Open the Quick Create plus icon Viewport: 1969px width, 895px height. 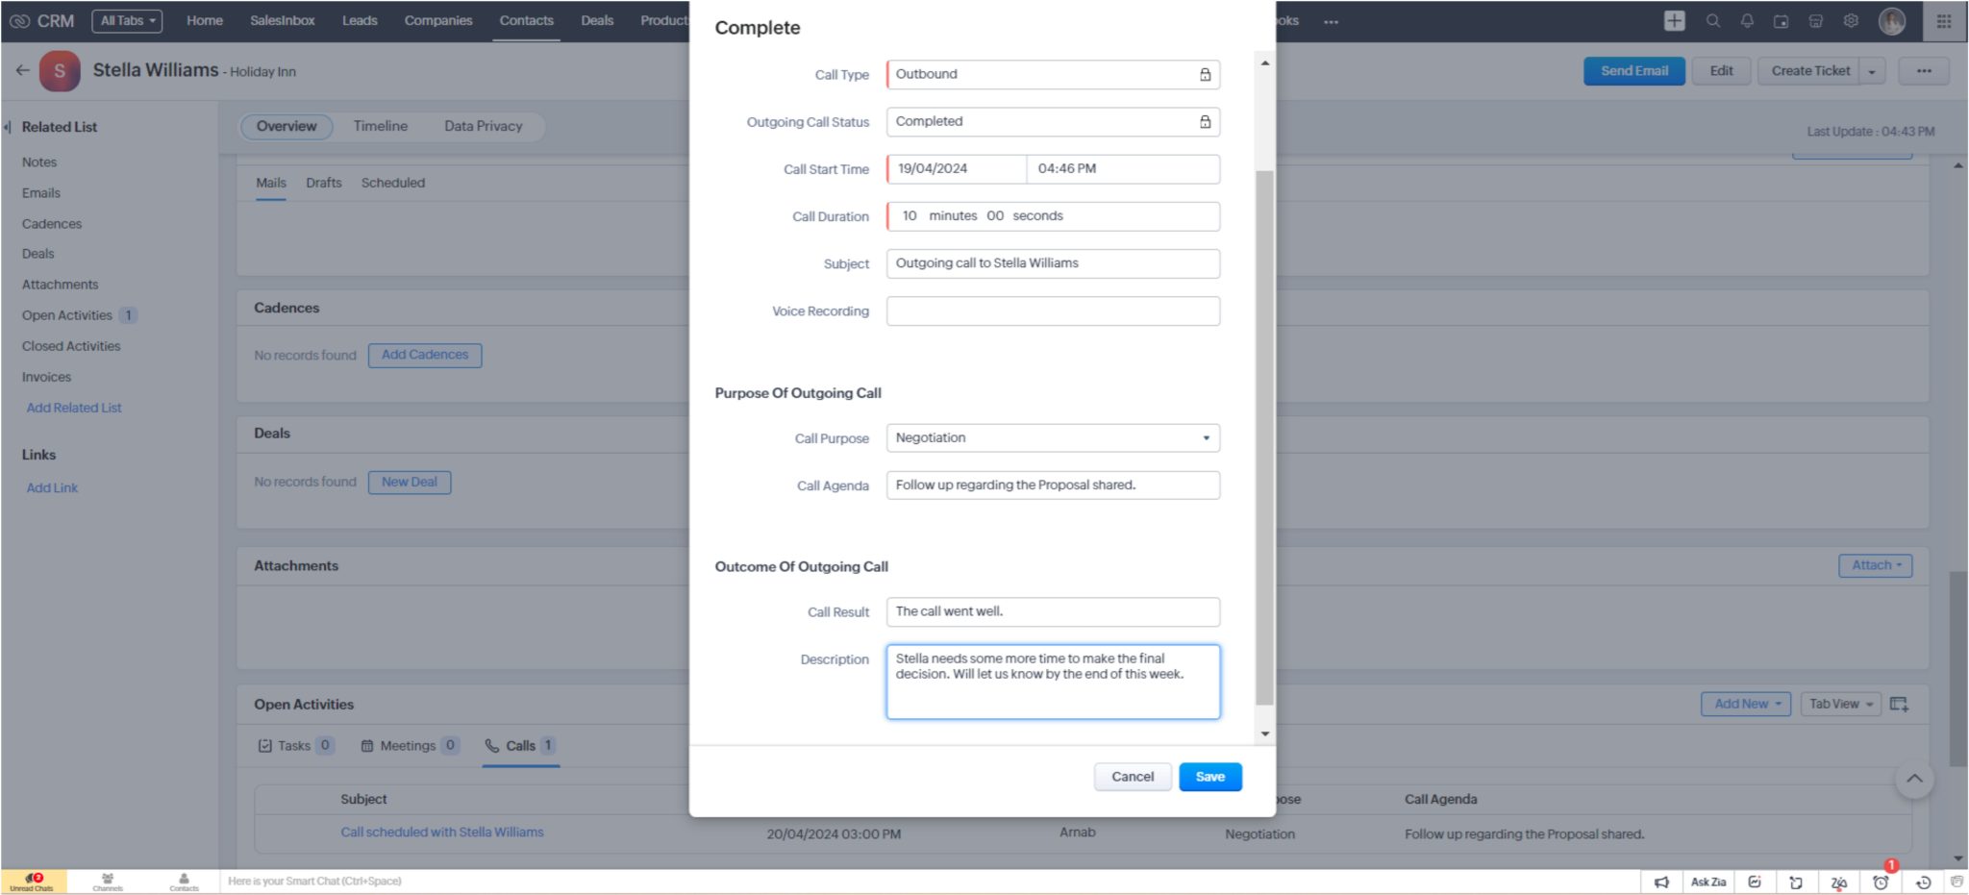(x=1673, y=20)
